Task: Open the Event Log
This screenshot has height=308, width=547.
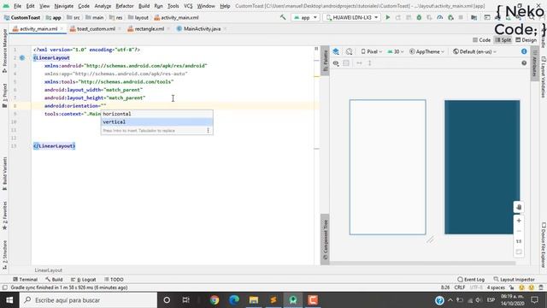Action: pyautogui.click(x=471, y=280)
